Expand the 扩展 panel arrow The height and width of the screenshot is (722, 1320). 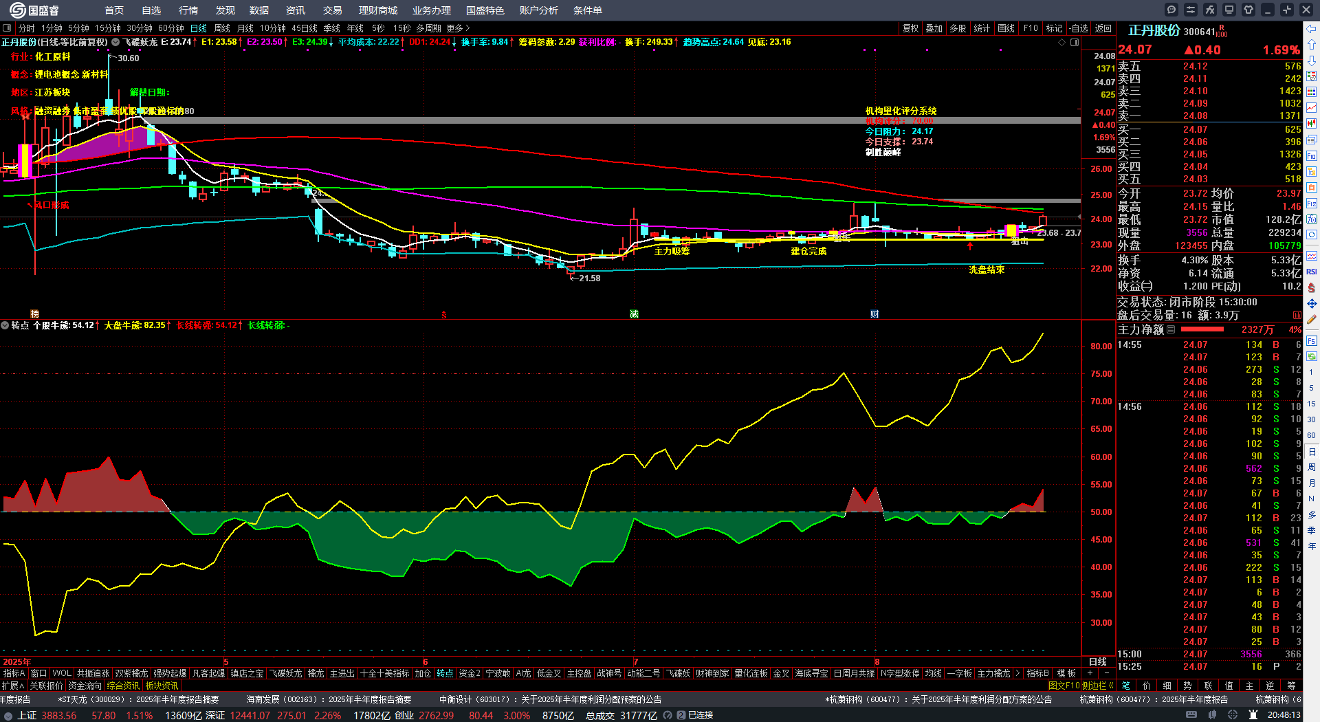[13, 686]
